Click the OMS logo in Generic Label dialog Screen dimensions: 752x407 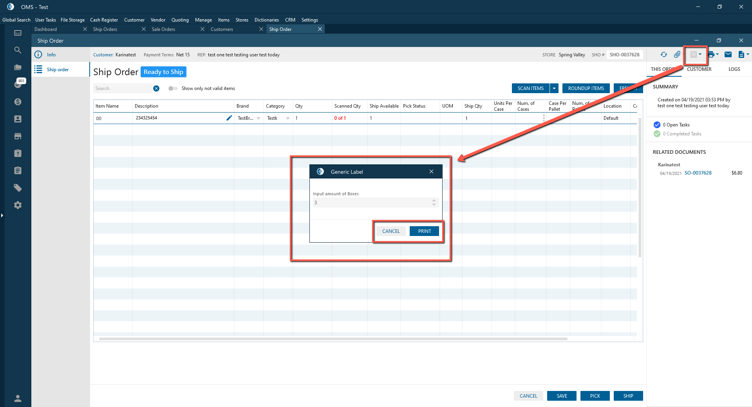click(x=320, y=171)
